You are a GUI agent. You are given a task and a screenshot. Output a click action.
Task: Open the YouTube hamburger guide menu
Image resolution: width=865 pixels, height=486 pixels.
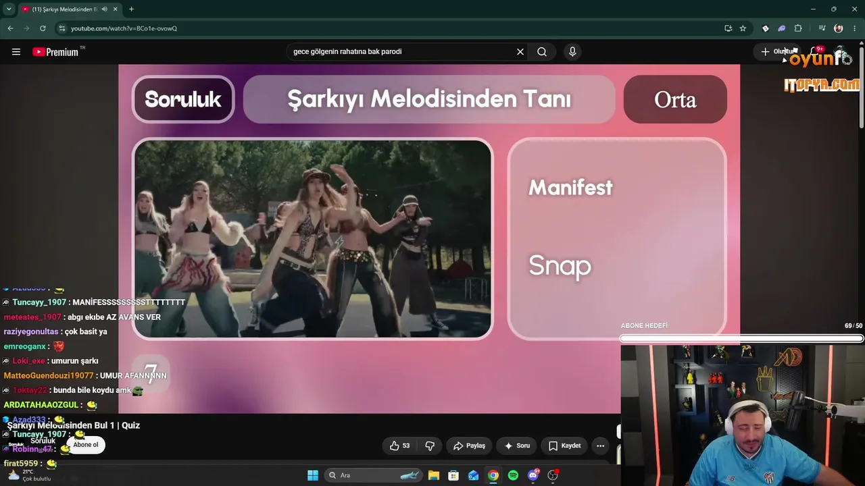(x=16, y=52)
